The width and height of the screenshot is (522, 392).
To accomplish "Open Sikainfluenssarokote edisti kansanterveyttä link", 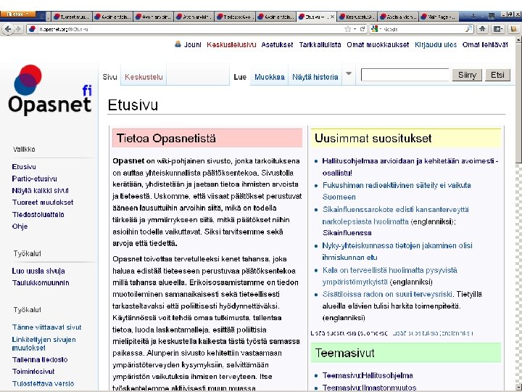I will [396, 216].
